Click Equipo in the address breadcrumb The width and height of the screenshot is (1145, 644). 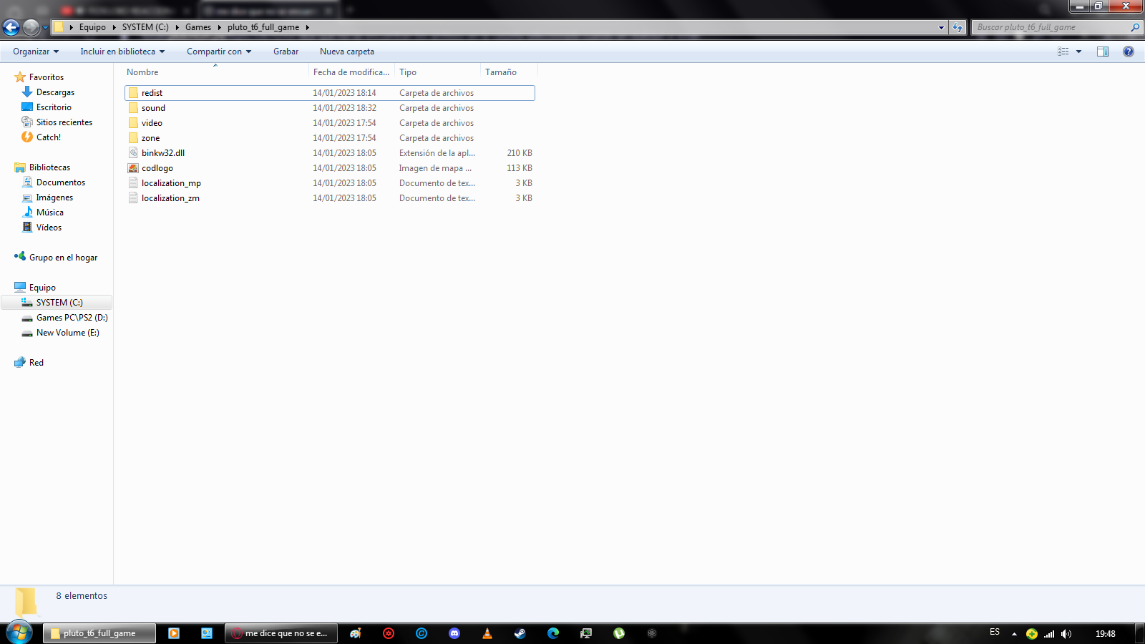coord(92,27)
